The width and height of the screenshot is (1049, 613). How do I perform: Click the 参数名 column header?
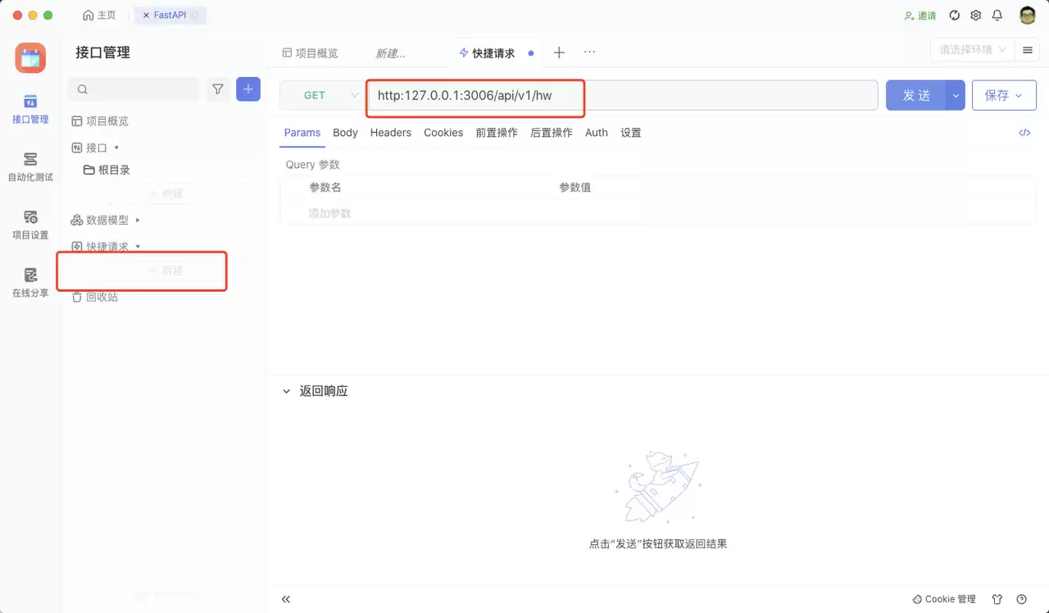[x=325, y=188]
